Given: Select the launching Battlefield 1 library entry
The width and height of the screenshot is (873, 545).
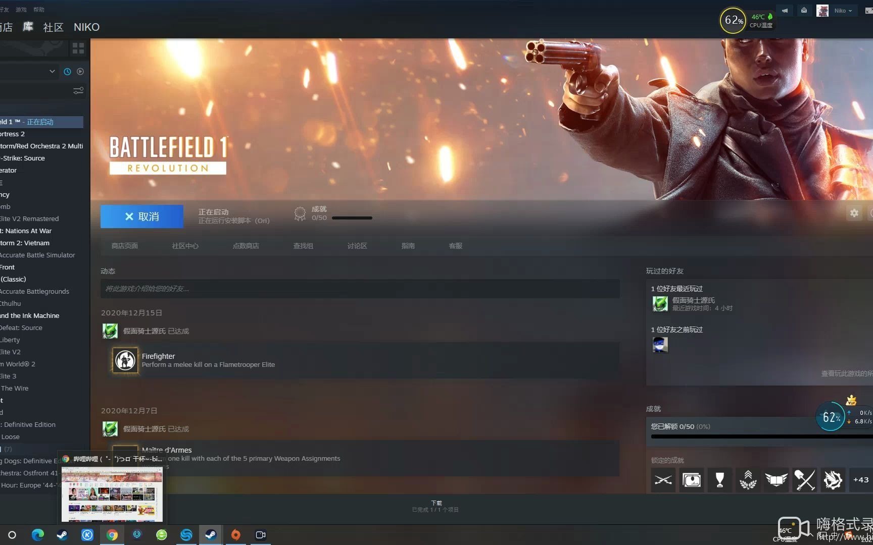Looking at the screenshot, I should (41, 122).
